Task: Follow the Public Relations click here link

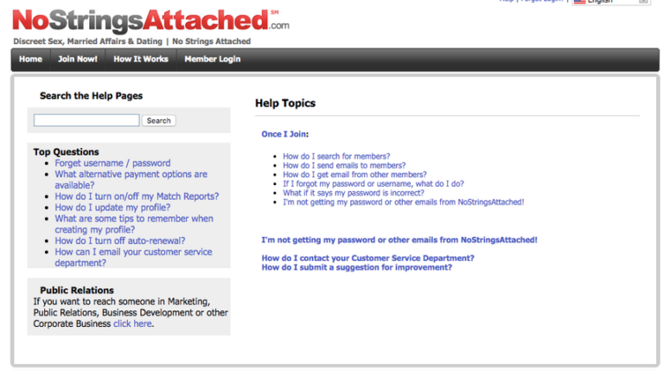Action: point(132,323)
